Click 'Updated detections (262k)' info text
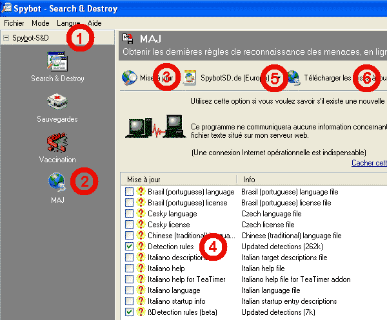 282,247
